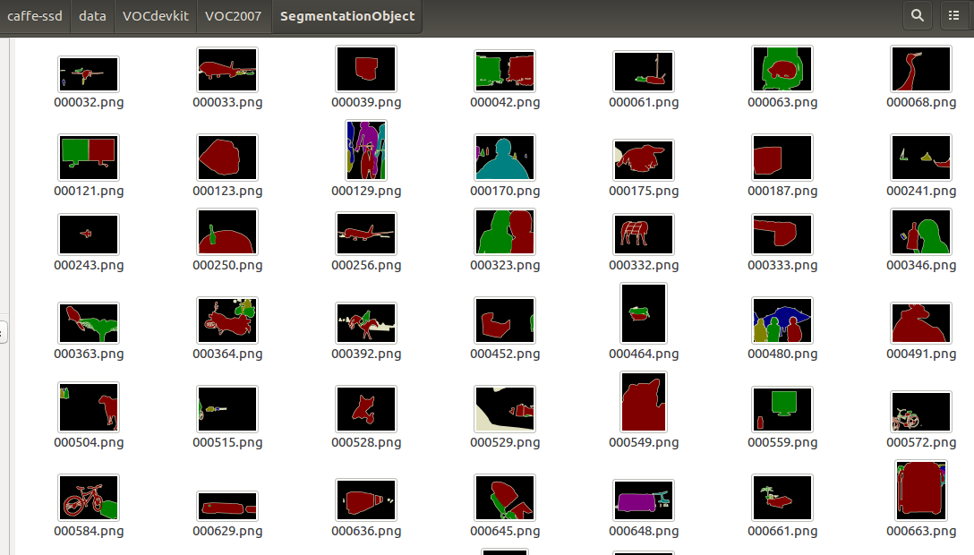Select the 000332.png thumbnail
Screen dimensions: 974x555
pos(644,235)
